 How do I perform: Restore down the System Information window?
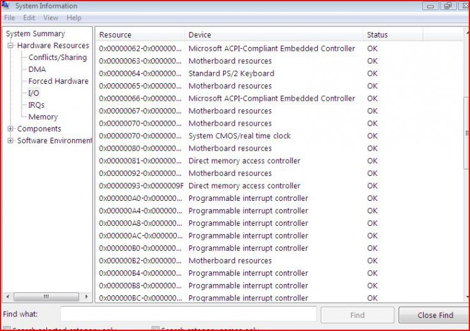[x=448, y=6]
